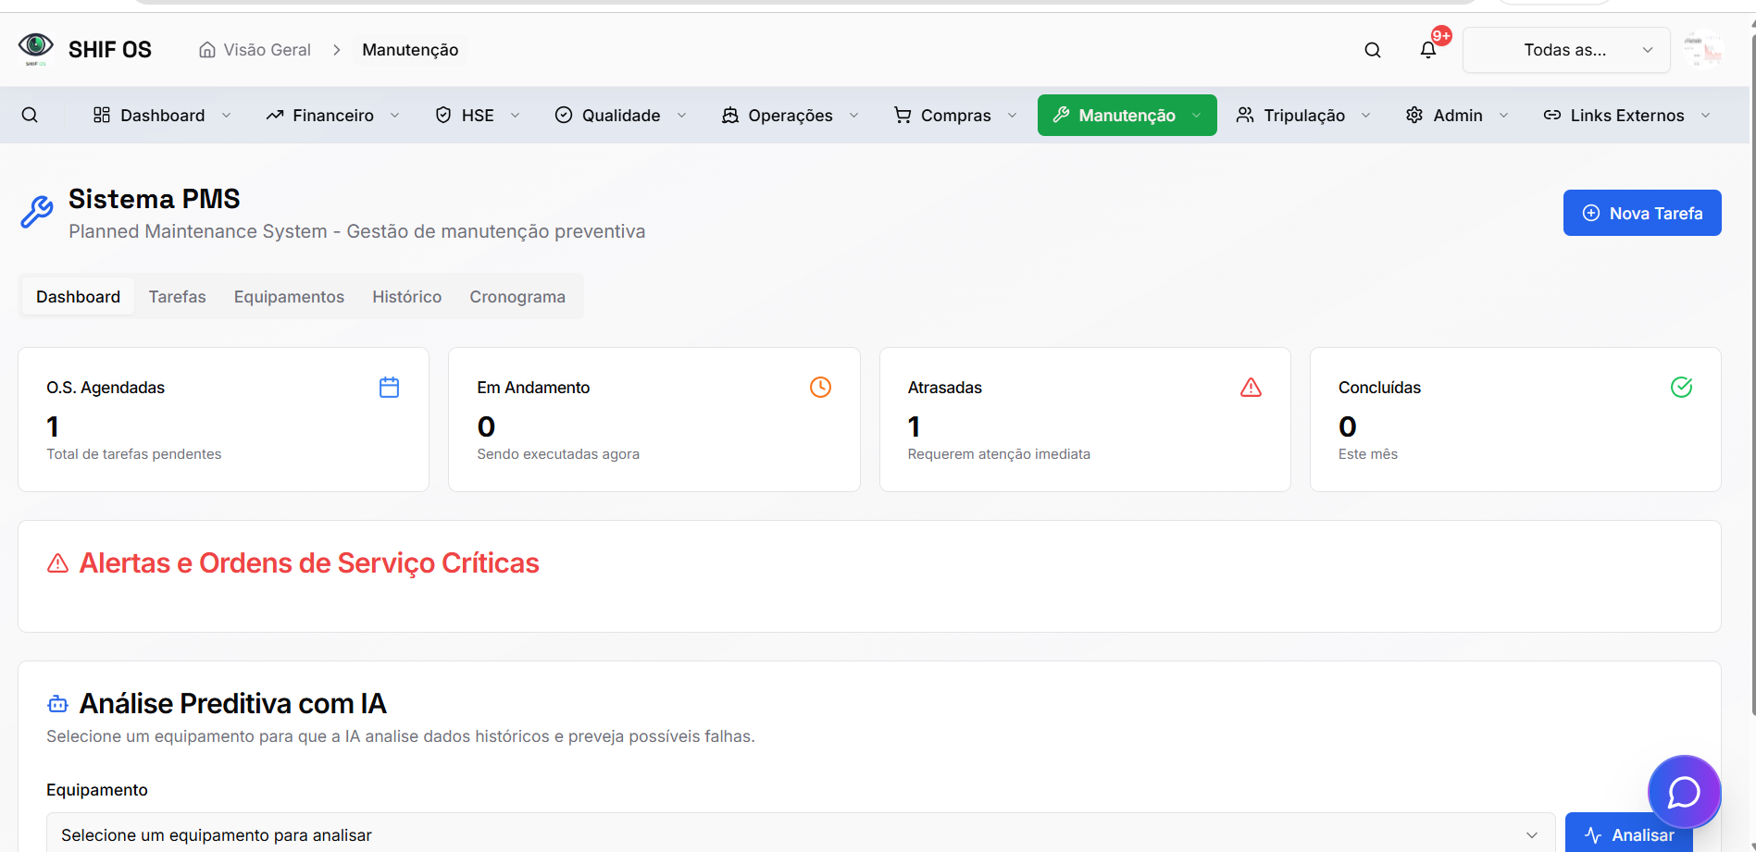This screenshot has height=852, width=1756.
Task: Create a new task with Nova Tarefa
Action: click(1641, 213)
